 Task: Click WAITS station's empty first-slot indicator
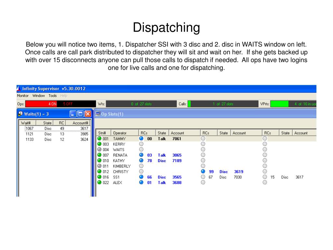coord(141,149)
